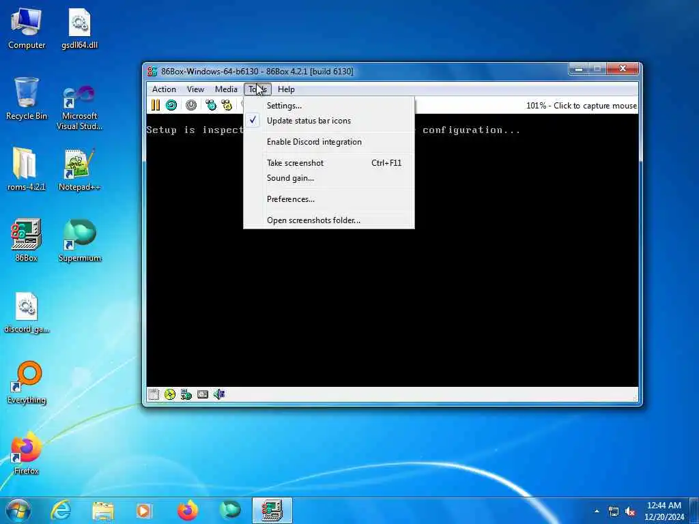The width and height of the screenshot is (699, 524).
Task: Open the Help menu
Action: [286, 89]
